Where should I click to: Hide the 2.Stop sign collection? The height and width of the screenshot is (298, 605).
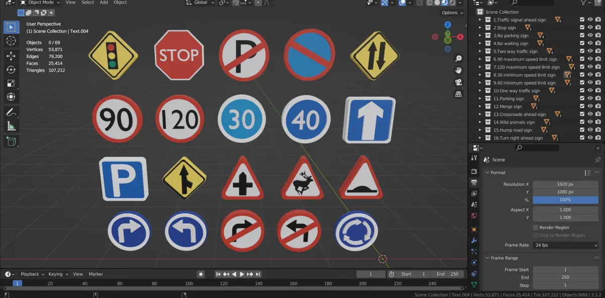tap(590, 28)
